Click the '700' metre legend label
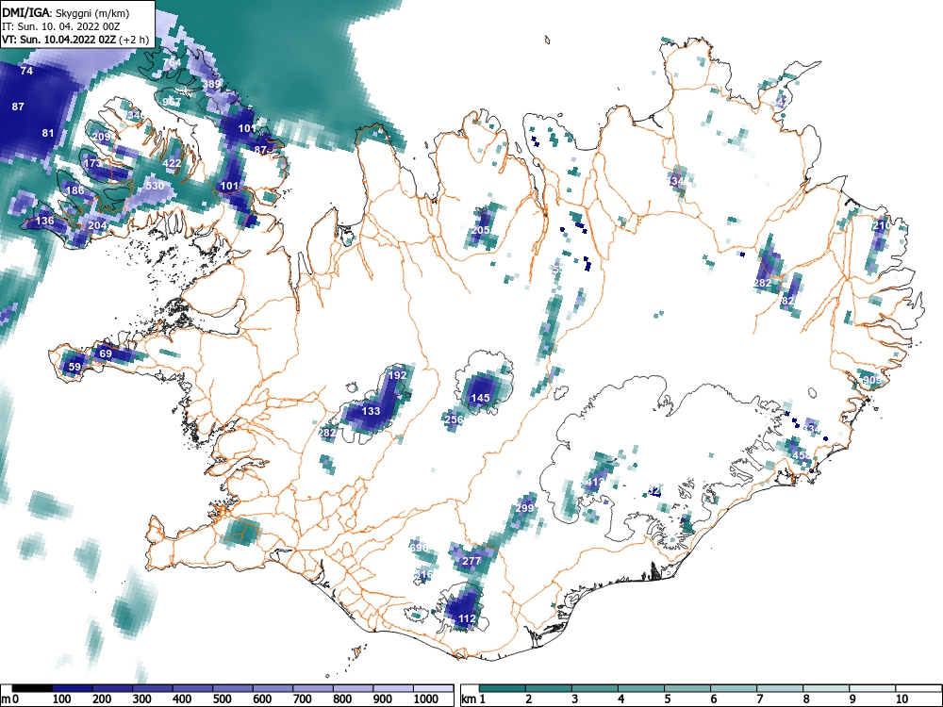 pyautogui.click(x=303, y=699)
